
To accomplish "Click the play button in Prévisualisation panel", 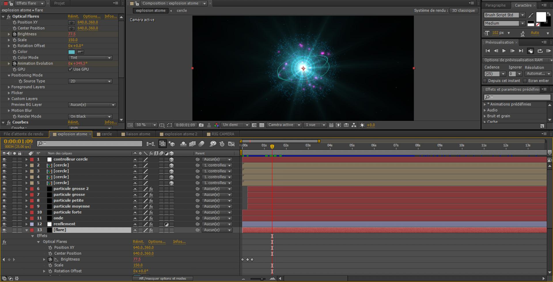I will [504, 51].
